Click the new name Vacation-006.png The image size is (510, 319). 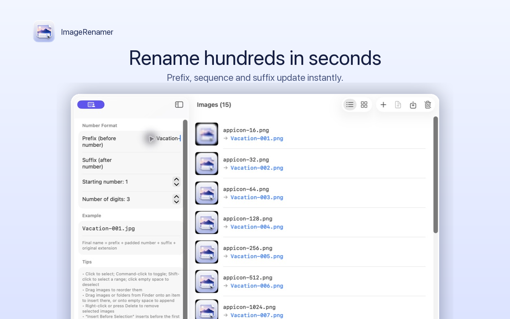(x=257, y=285)
